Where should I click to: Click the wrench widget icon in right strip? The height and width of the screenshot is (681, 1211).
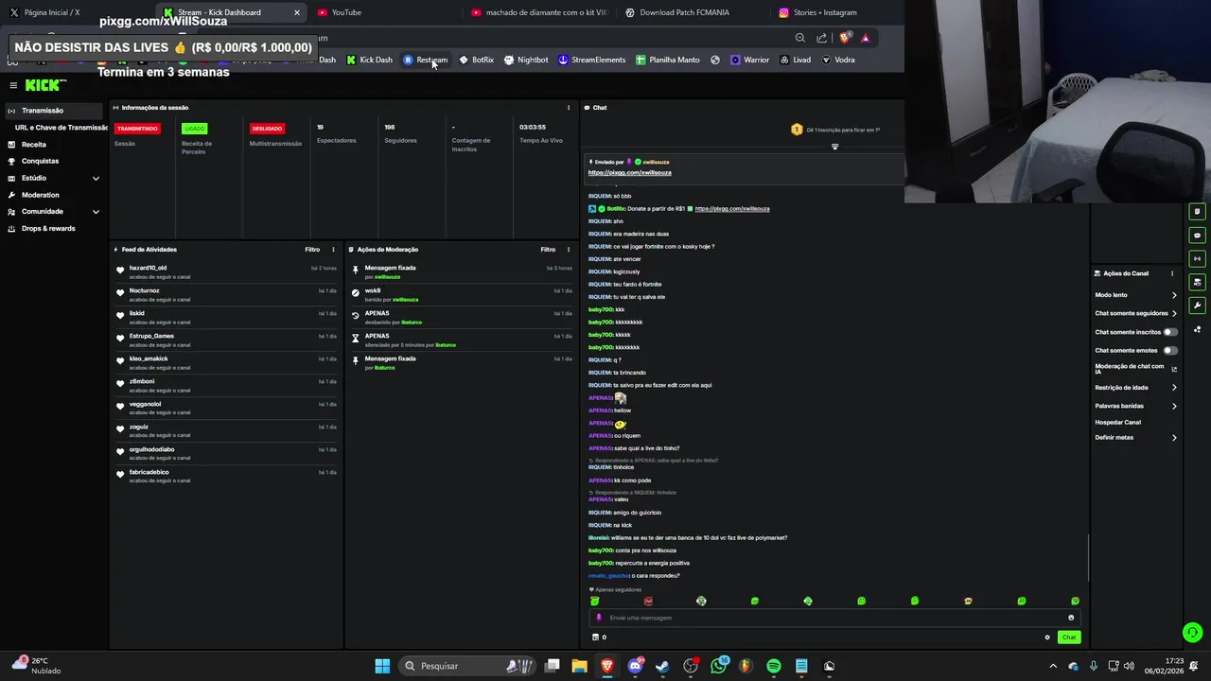(1197, 306)
